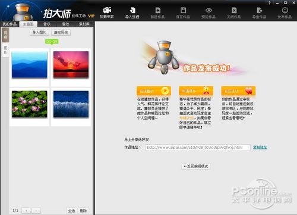Click the 保存作品 floppy disk icon
Viewport: 297px width, 215px height.
pos(183,10)
